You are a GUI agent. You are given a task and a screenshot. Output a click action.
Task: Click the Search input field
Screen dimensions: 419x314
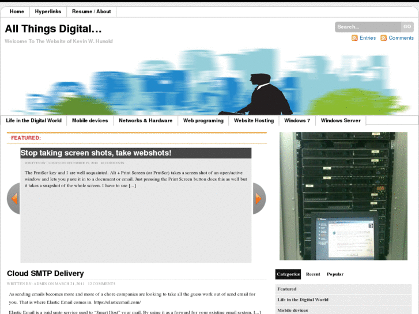[x=368, y=27]
